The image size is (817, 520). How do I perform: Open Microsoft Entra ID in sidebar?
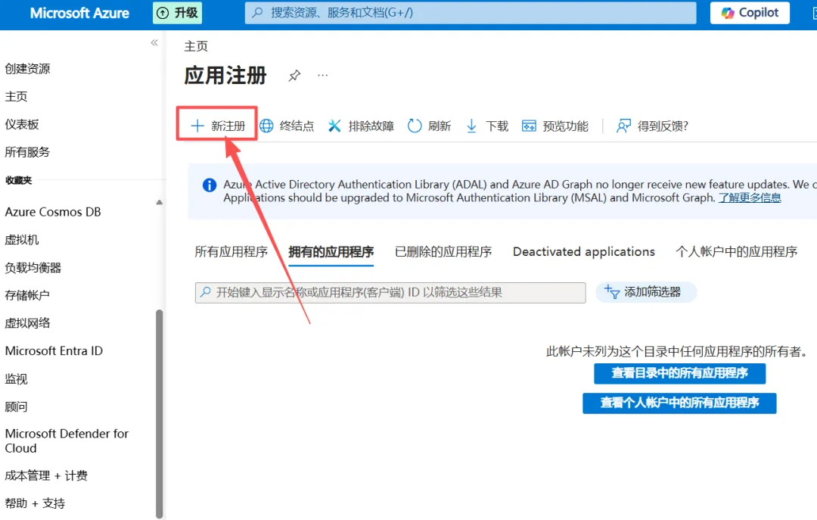point(54,351)
